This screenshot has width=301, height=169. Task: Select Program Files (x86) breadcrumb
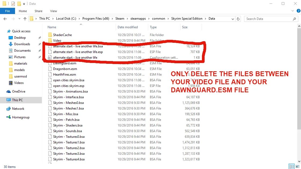(x=96, y=19)
